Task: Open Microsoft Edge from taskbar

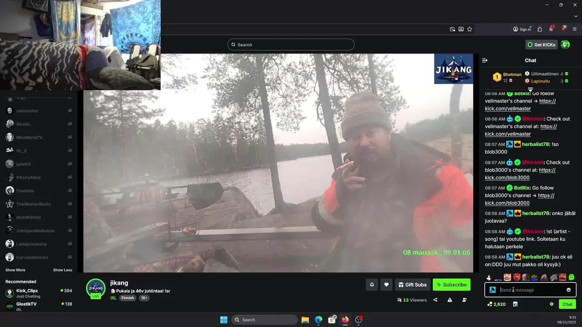Action: (x=318, y=320)
